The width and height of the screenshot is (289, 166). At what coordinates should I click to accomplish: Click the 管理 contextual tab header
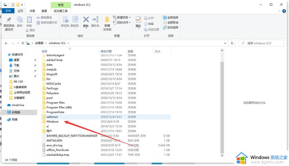[x=61, y=5]
